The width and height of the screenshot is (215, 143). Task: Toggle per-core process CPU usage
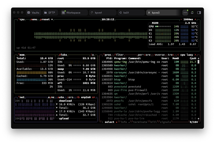[x=144, y=55]
